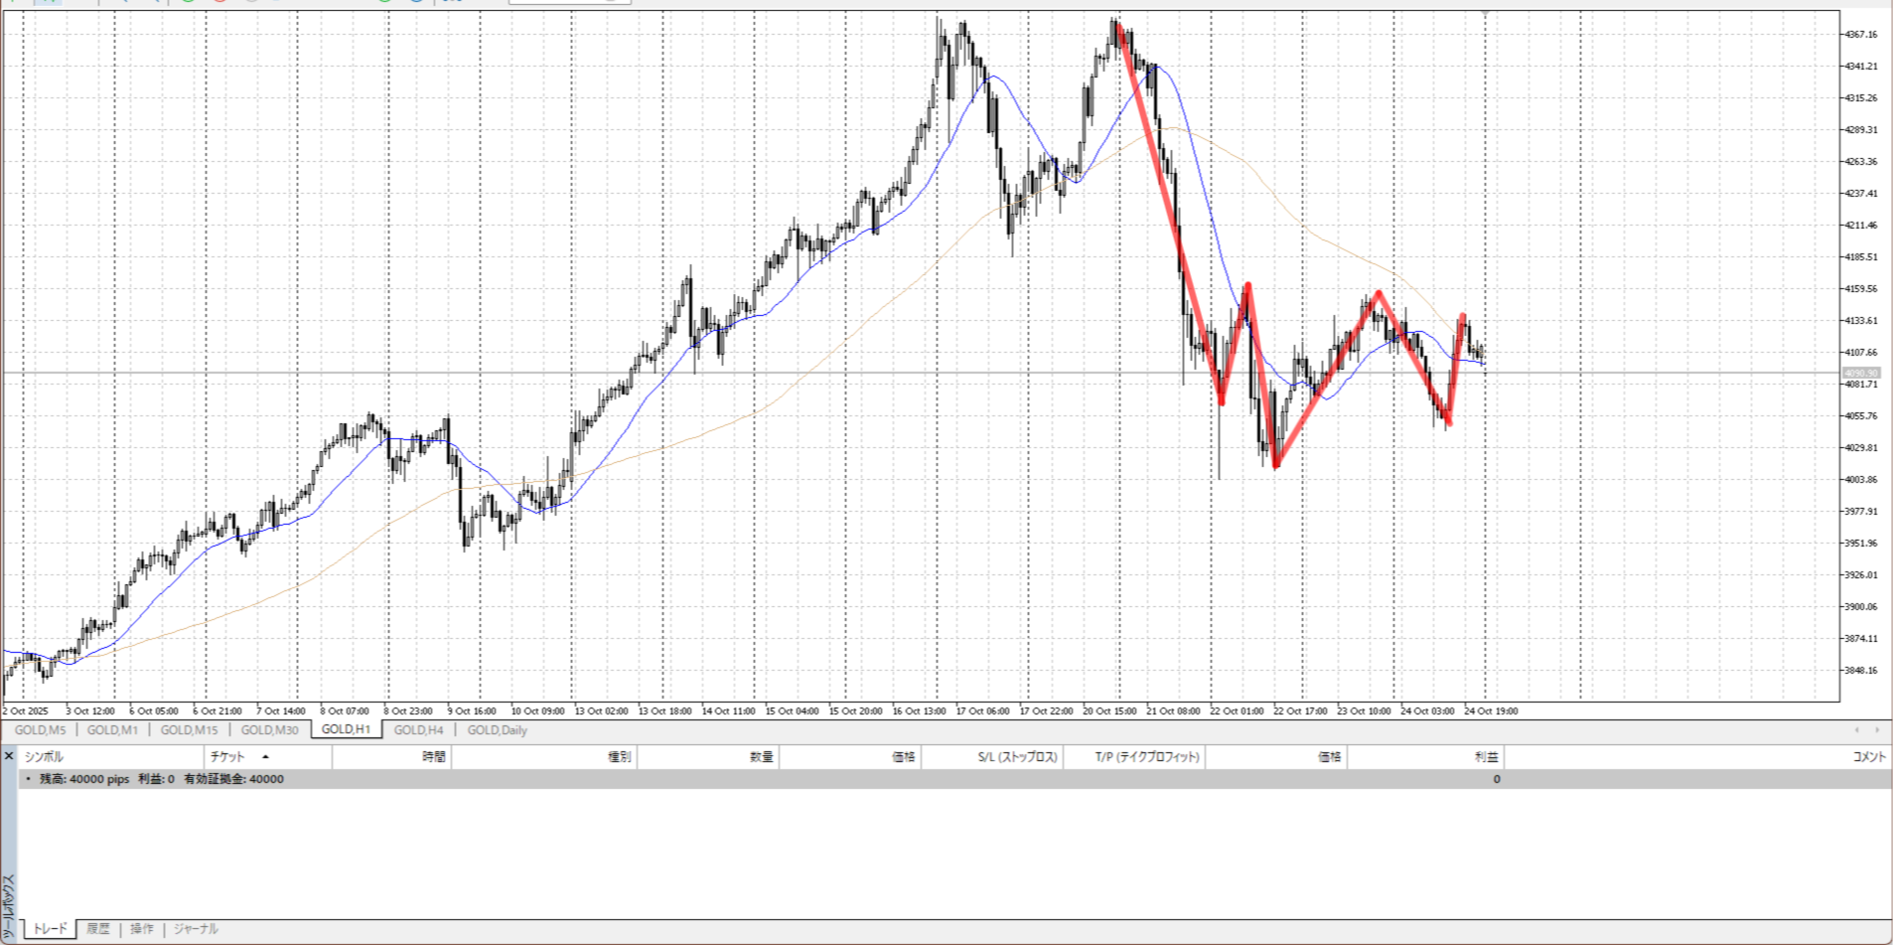Open the GOLD,H4 chart tab
The height and width of the screenshot is (945, 1893).
pos(418,730)
